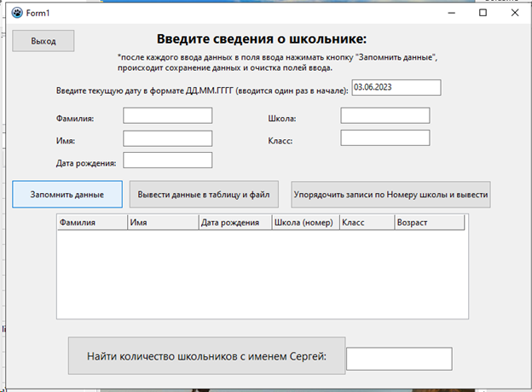Viewport: 532px width, 392px height.
Task: Click the Имя input field
Action: tap(168, 138)
